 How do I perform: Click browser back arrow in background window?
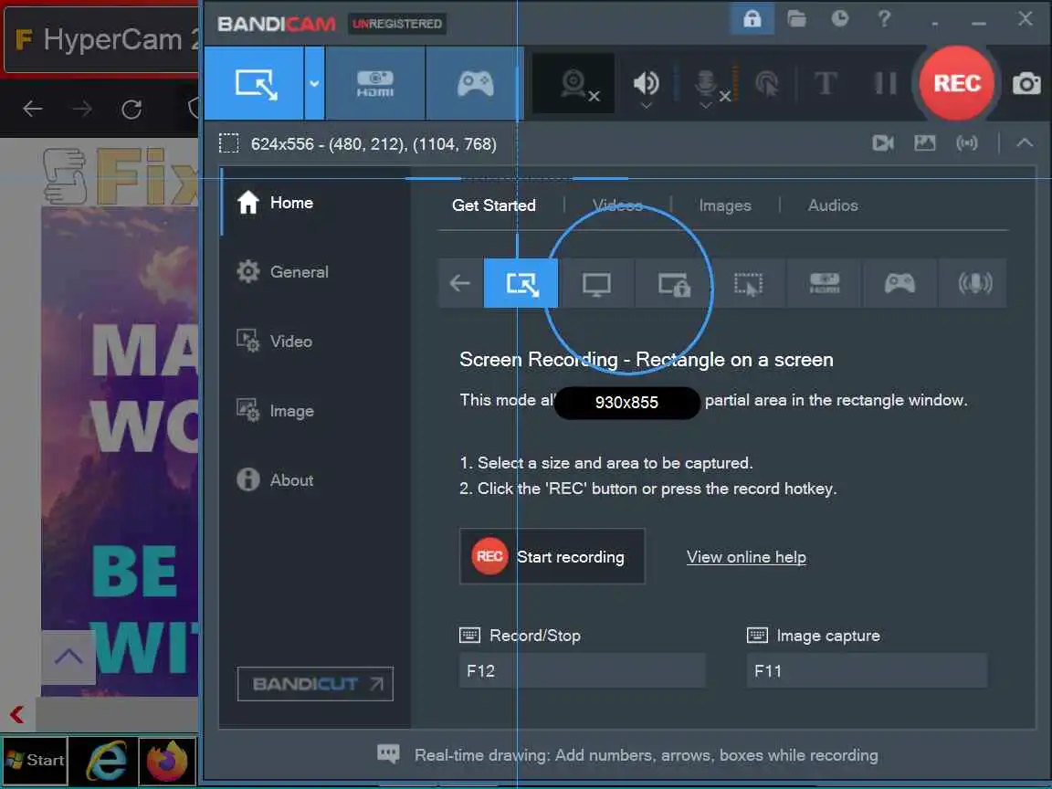coord(32,109)
